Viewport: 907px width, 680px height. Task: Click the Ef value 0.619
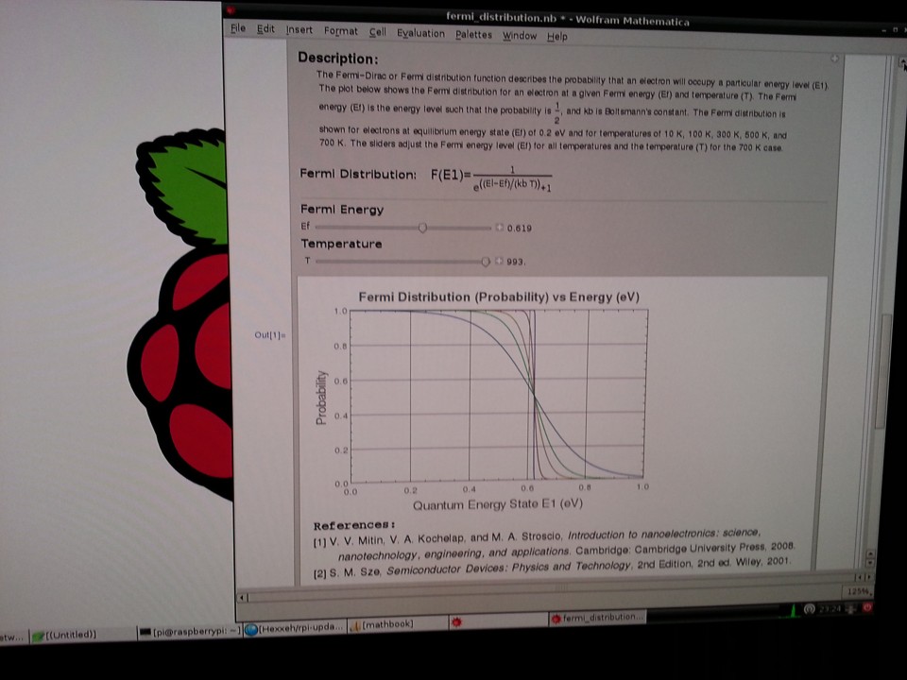[519, 229]
